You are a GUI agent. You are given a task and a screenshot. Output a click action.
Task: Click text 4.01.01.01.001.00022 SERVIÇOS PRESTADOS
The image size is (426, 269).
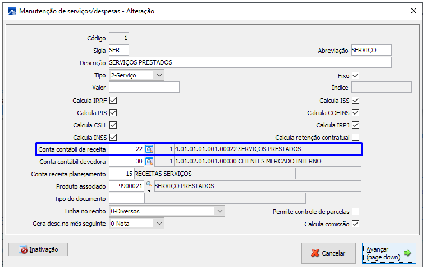[239, 149]
